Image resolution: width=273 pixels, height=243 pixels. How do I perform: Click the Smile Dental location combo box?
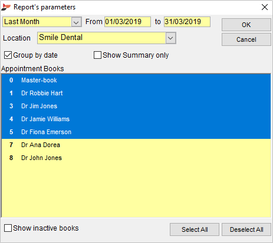click(107, 38)
